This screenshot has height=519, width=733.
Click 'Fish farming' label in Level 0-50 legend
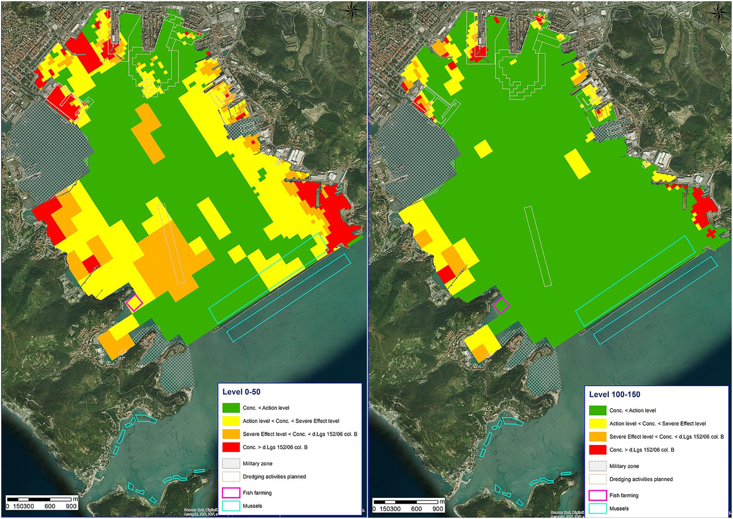click(x=257, y=493)
